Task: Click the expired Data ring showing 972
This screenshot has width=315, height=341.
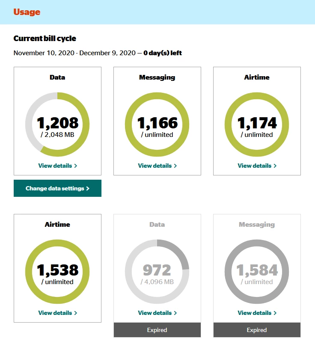Action: (157, 272)
